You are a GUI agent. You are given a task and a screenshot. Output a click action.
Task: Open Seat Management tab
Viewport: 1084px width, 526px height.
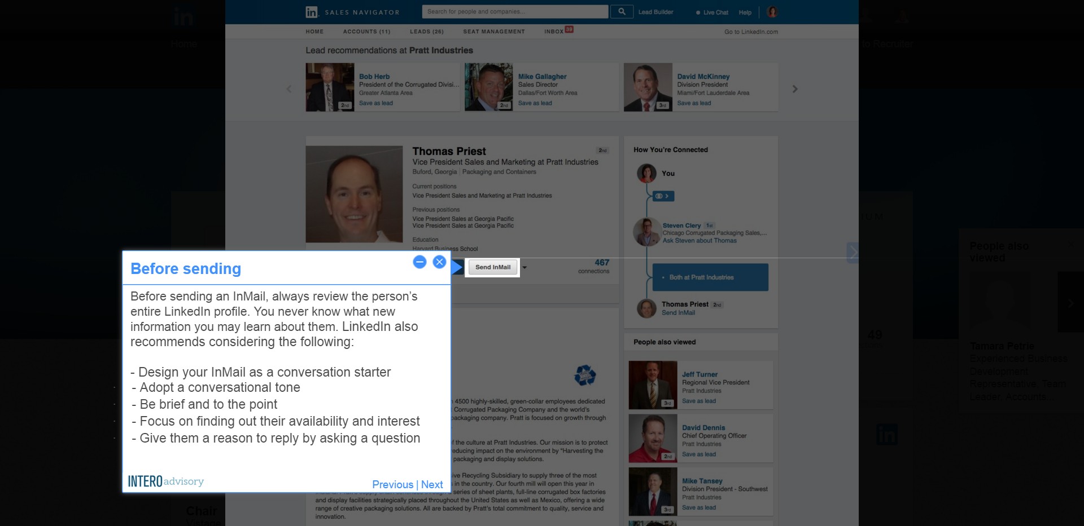(x=494, y=32)
